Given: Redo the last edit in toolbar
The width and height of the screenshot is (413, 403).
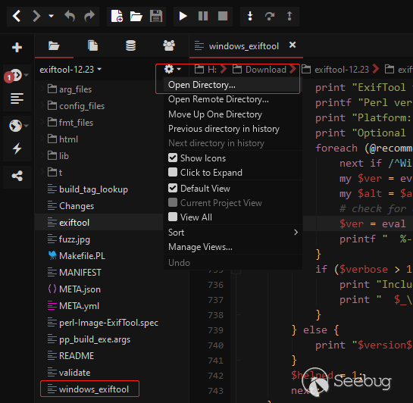Looking at the screenshot, I should click(x=89, y=16).
